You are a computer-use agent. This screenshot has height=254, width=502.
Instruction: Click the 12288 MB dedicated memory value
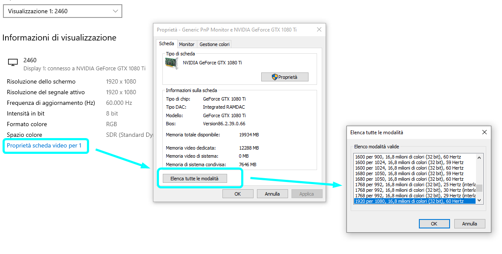click(249, 148)
